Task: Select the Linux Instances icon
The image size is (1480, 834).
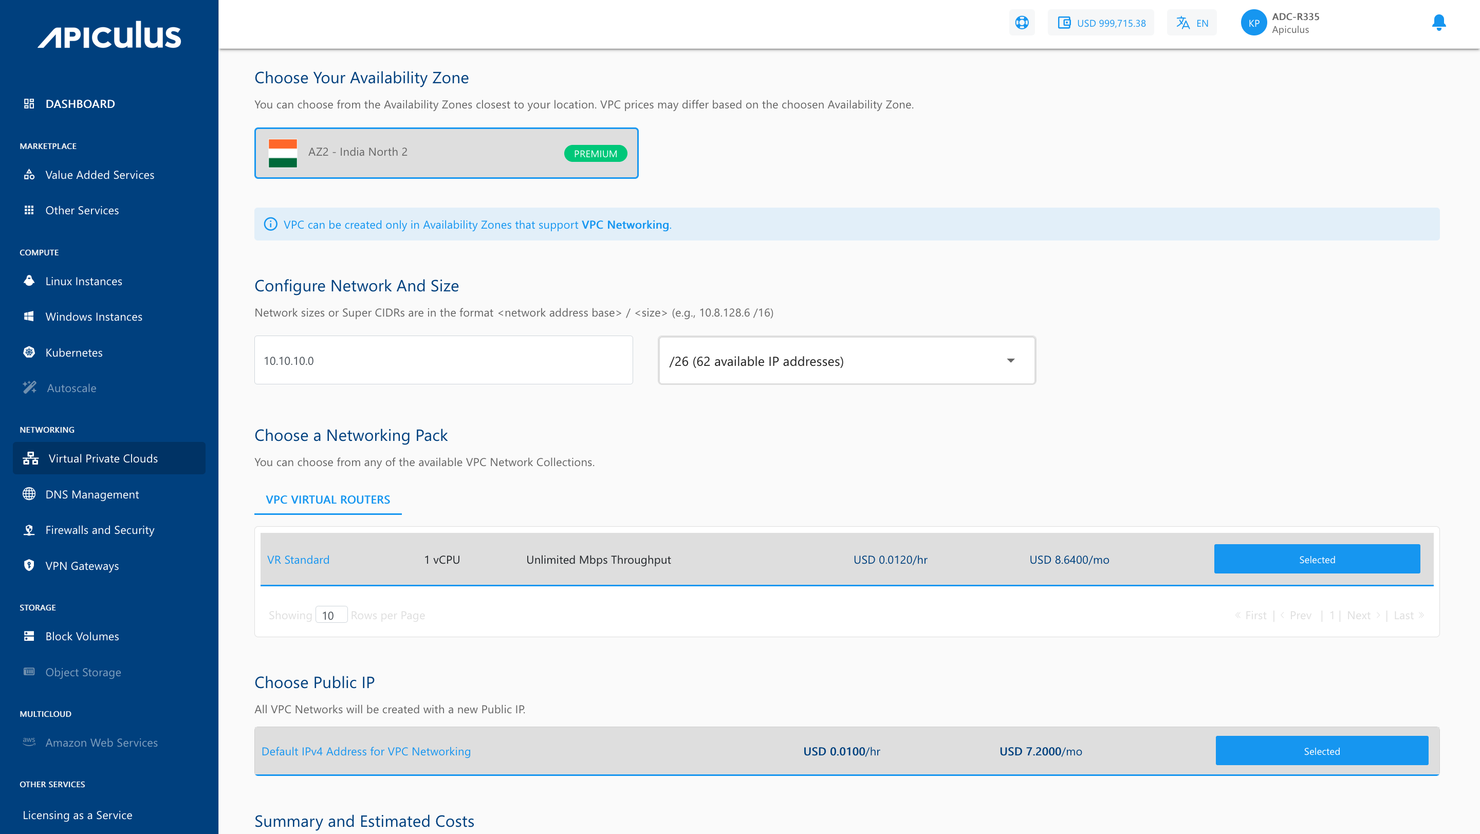Action: click(x=29, y=281)
